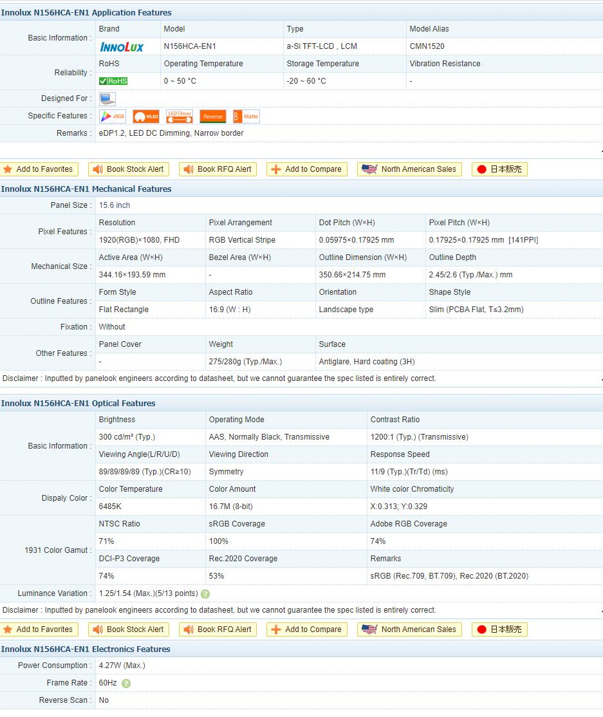
Task: Click Add to Favorites above Electronics Features
Action: (x=39, y=629)
